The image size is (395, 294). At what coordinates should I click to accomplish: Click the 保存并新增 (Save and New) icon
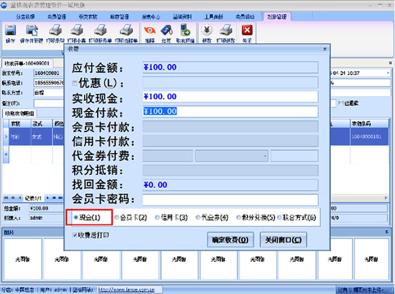pos(31,32)
